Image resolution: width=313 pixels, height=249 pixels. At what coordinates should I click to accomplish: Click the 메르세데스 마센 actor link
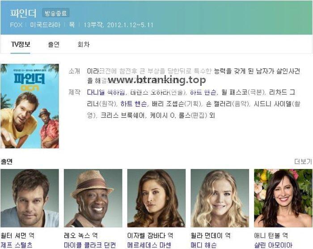149,245
